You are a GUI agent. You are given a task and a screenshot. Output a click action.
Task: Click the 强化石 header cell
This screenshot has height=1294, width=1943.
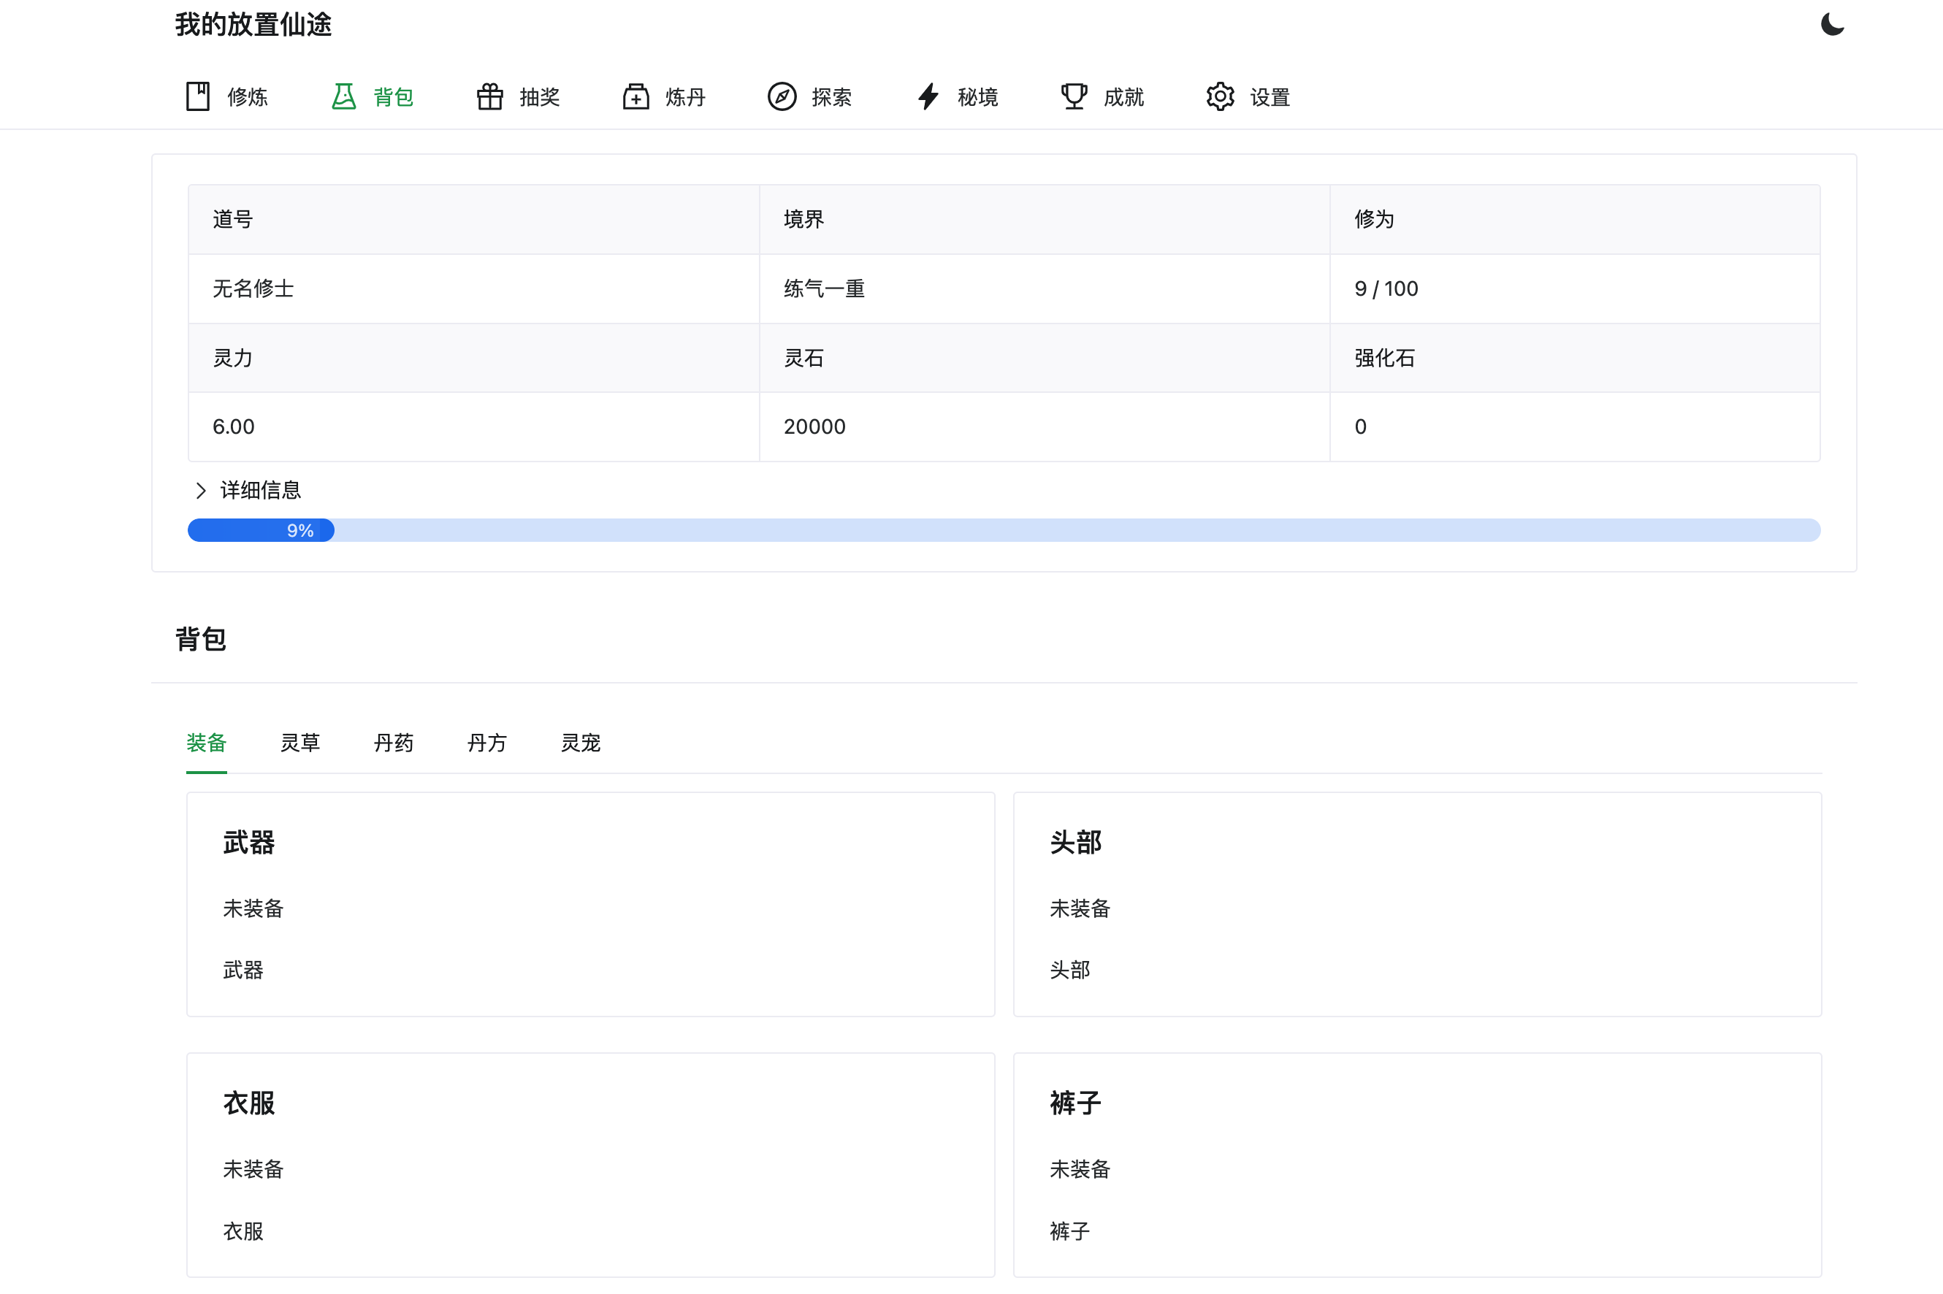tap(1575, 358)
